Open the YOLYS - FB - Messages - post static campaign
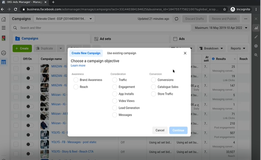261x160 pixels. [x=74, y=142]
